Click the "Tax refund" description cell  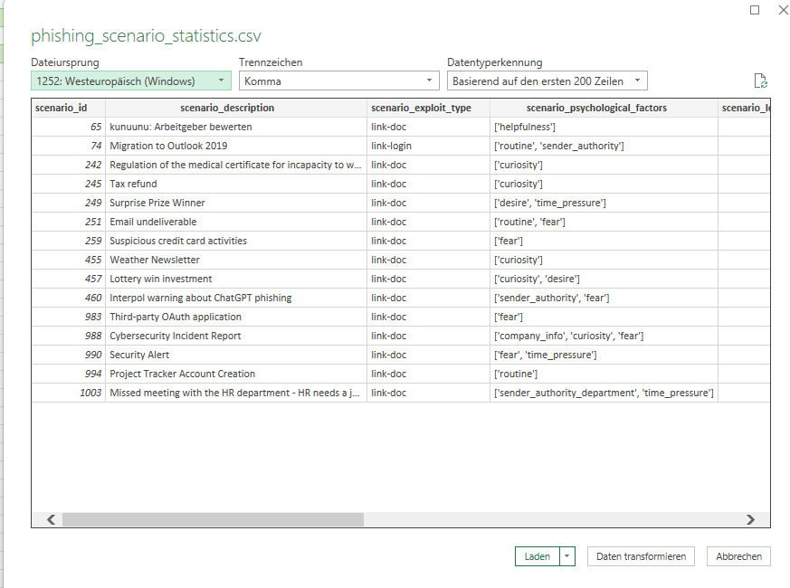click(x=133, y=184)
